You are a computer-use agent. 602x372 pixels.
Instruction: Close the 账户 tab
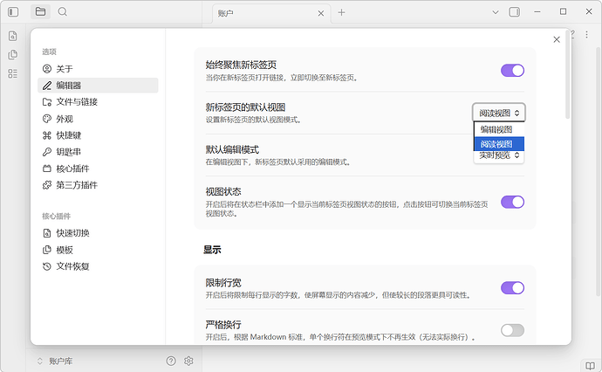[319, 13]
